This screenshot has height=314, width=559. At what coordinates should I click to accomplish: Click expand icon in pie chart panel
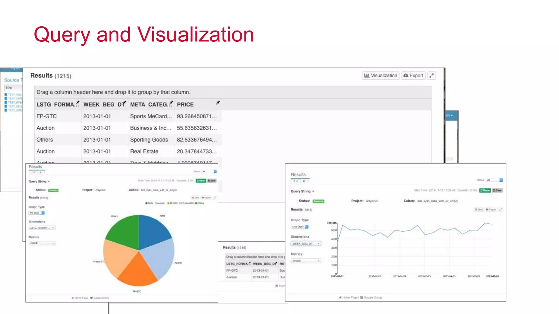[215, 198]
